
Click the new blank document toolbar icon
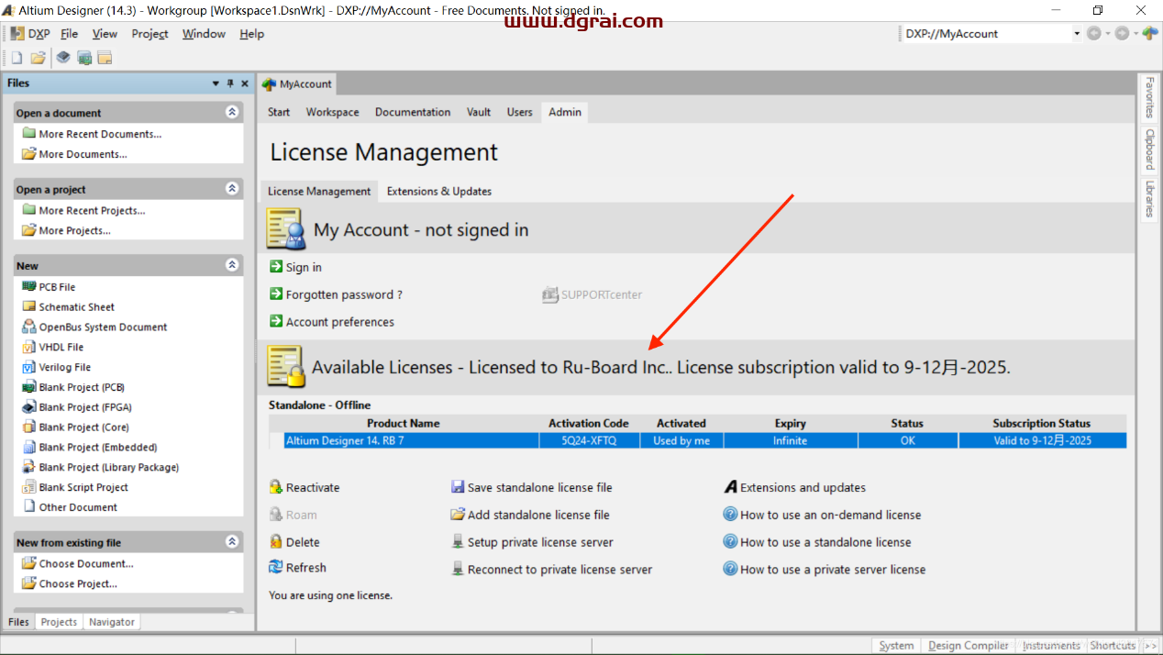coord(17,58)
